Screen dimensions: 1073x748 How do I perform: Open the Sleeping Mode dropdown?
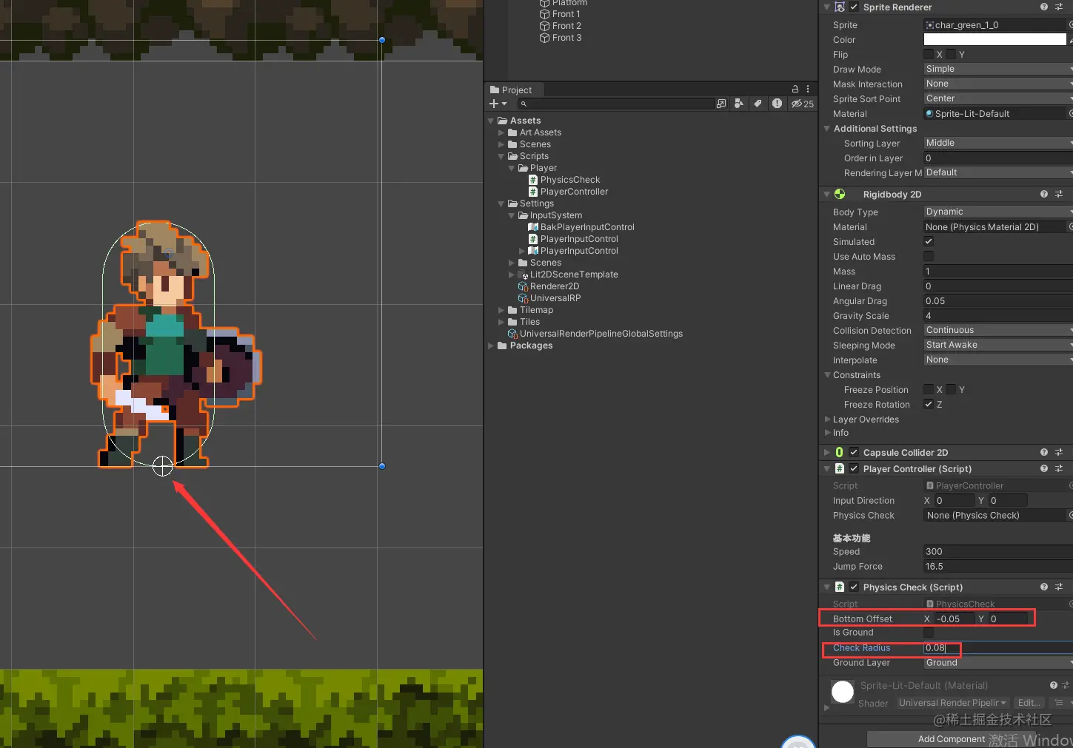pyautogui.click(x=997, y=345)
